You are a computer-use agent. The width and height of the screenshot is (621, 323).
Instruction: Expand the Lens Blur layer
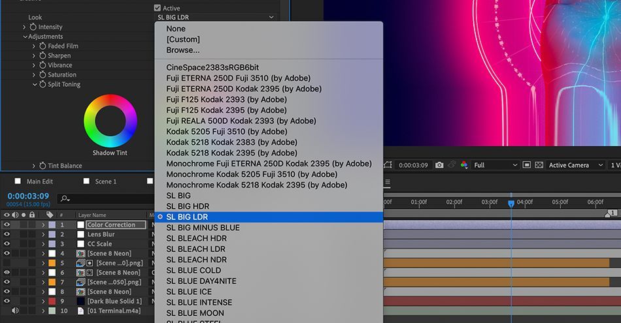point(43,234)
